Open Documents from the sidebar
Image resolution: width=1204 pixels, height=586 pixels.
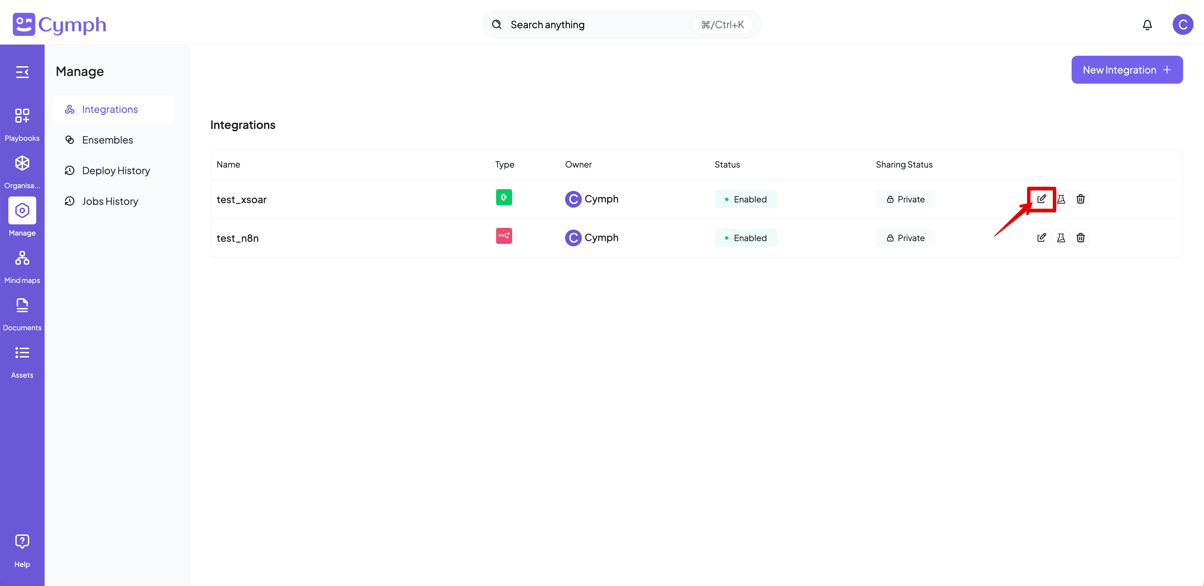pyautogui.click(x=22, y=305)
